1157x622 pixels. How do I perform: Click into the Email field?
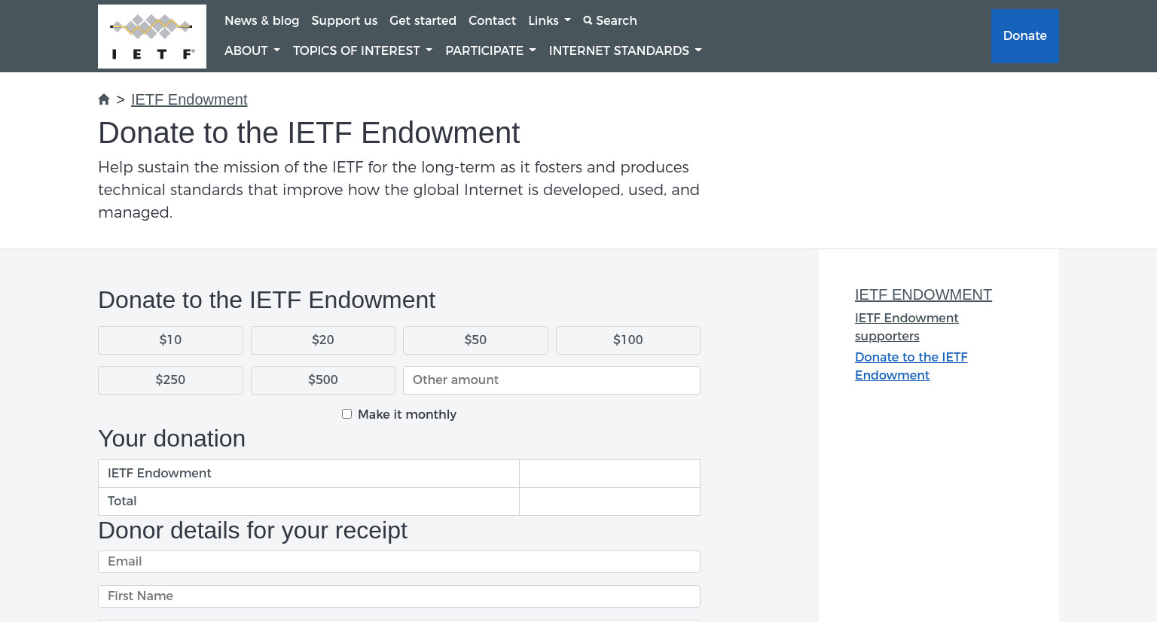pyautogui.click(x=399, y=562)
